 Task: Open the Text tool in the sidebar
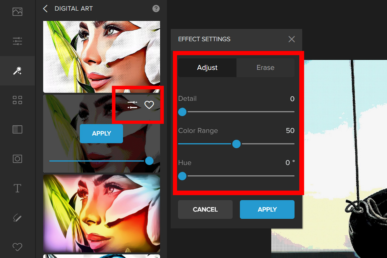coord(17,188)
